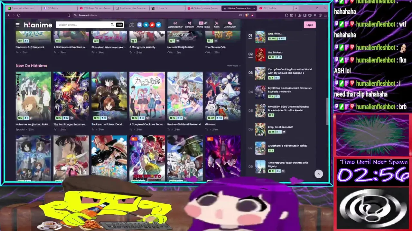Open View more for New On HiAnime
The image size is (412, 231).
pyautogui.click(x=234, y=66)
